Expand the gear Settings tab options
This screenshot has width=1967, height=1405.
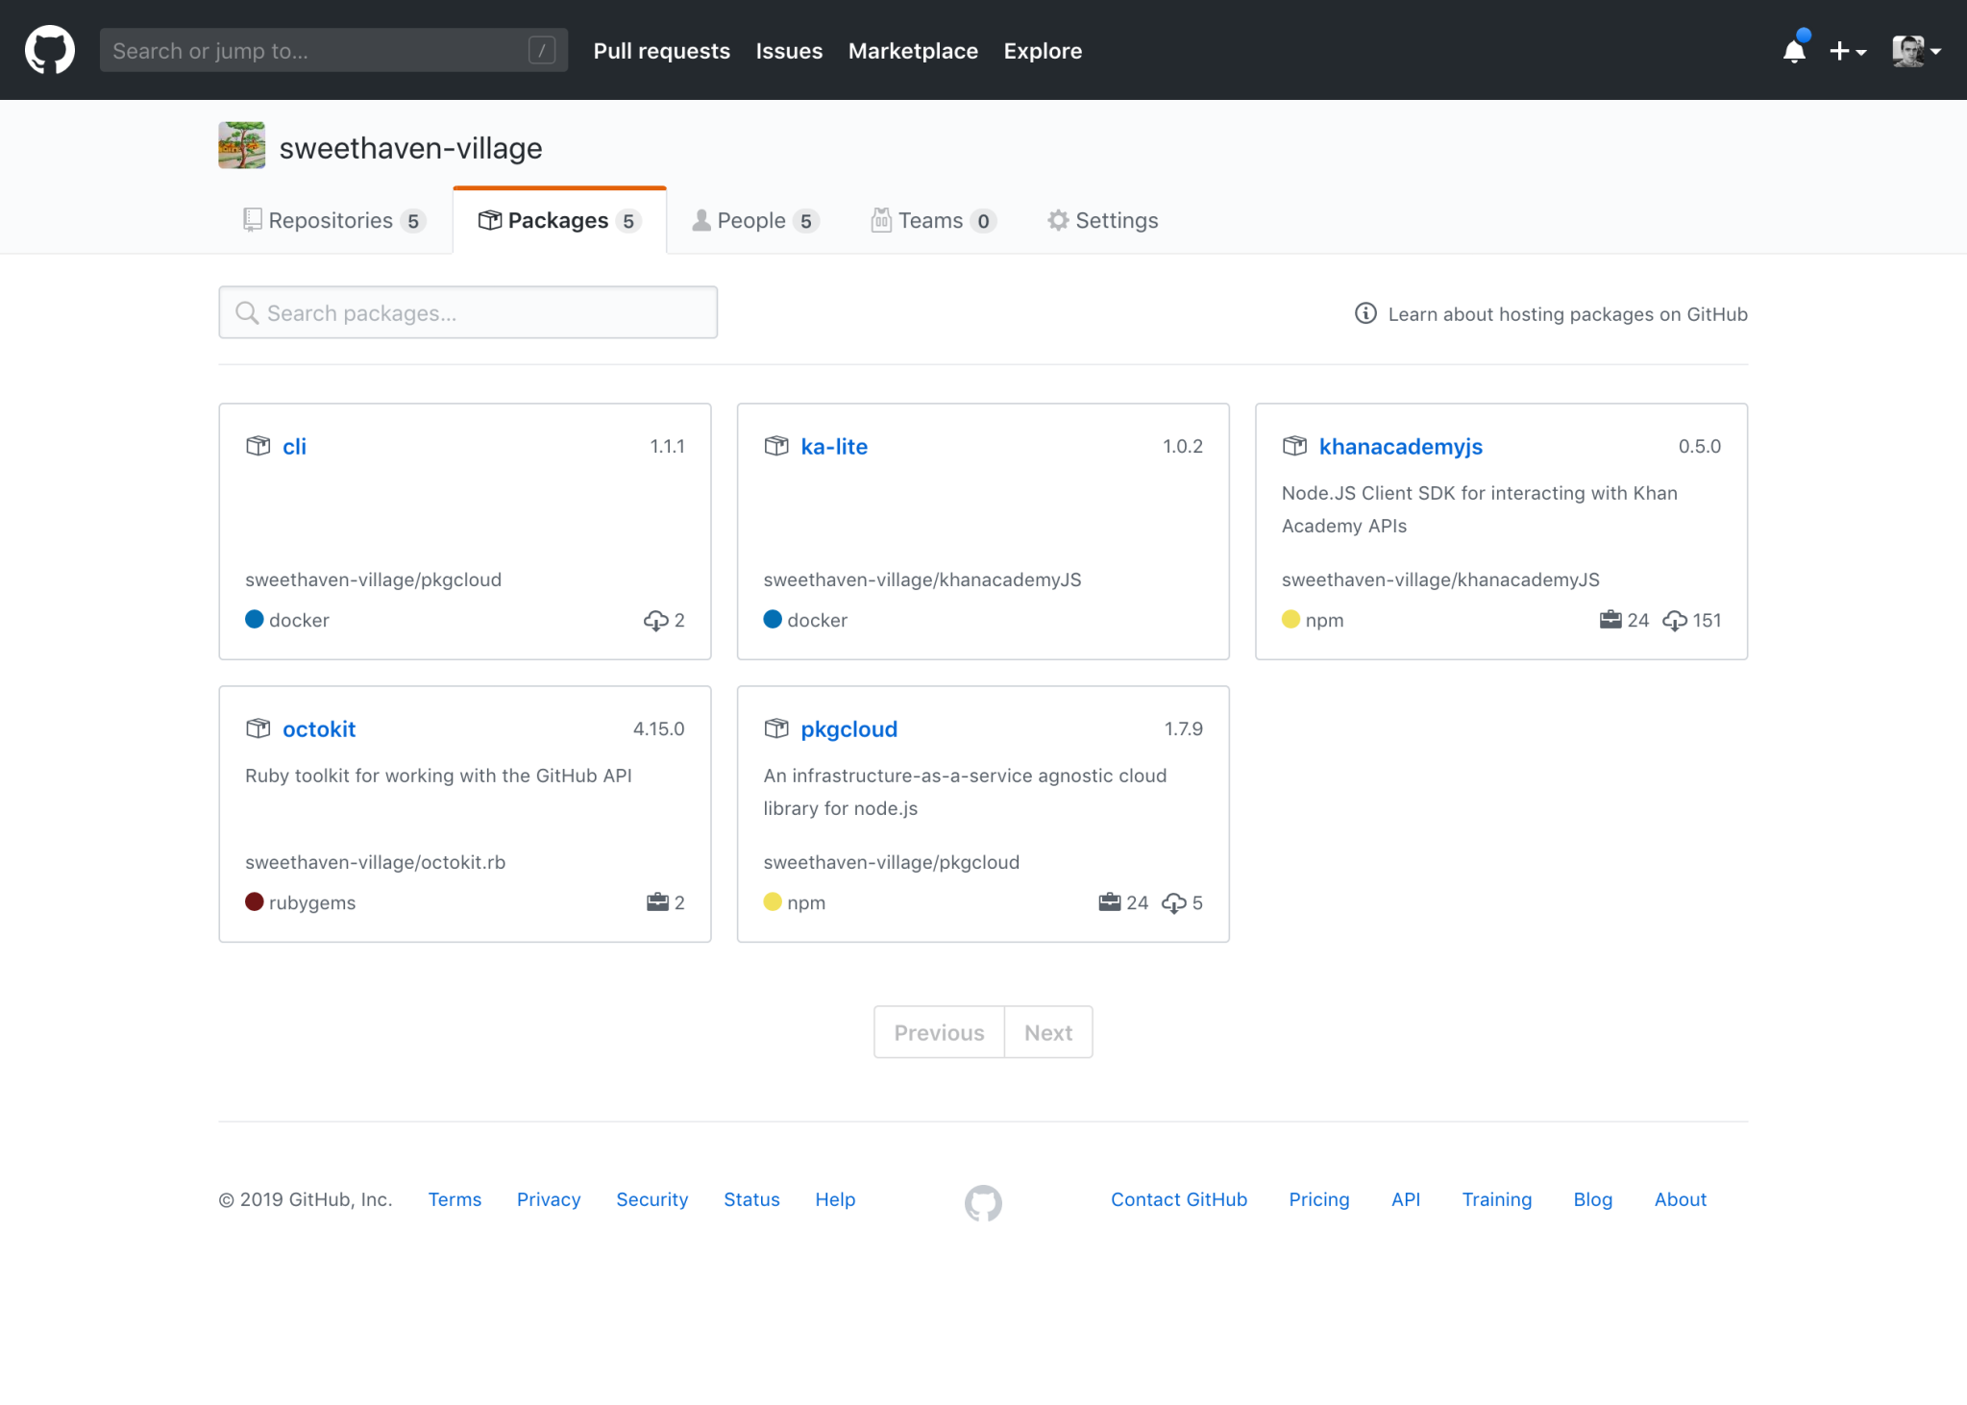click(x=1102, y=220)
